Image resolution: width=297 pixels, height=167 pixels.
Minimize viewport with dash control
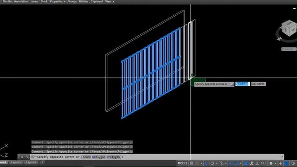pos(294,8)
